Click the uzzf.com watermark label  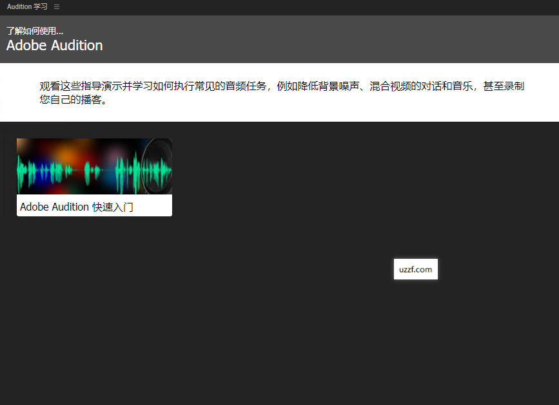[x=415, y=269]
